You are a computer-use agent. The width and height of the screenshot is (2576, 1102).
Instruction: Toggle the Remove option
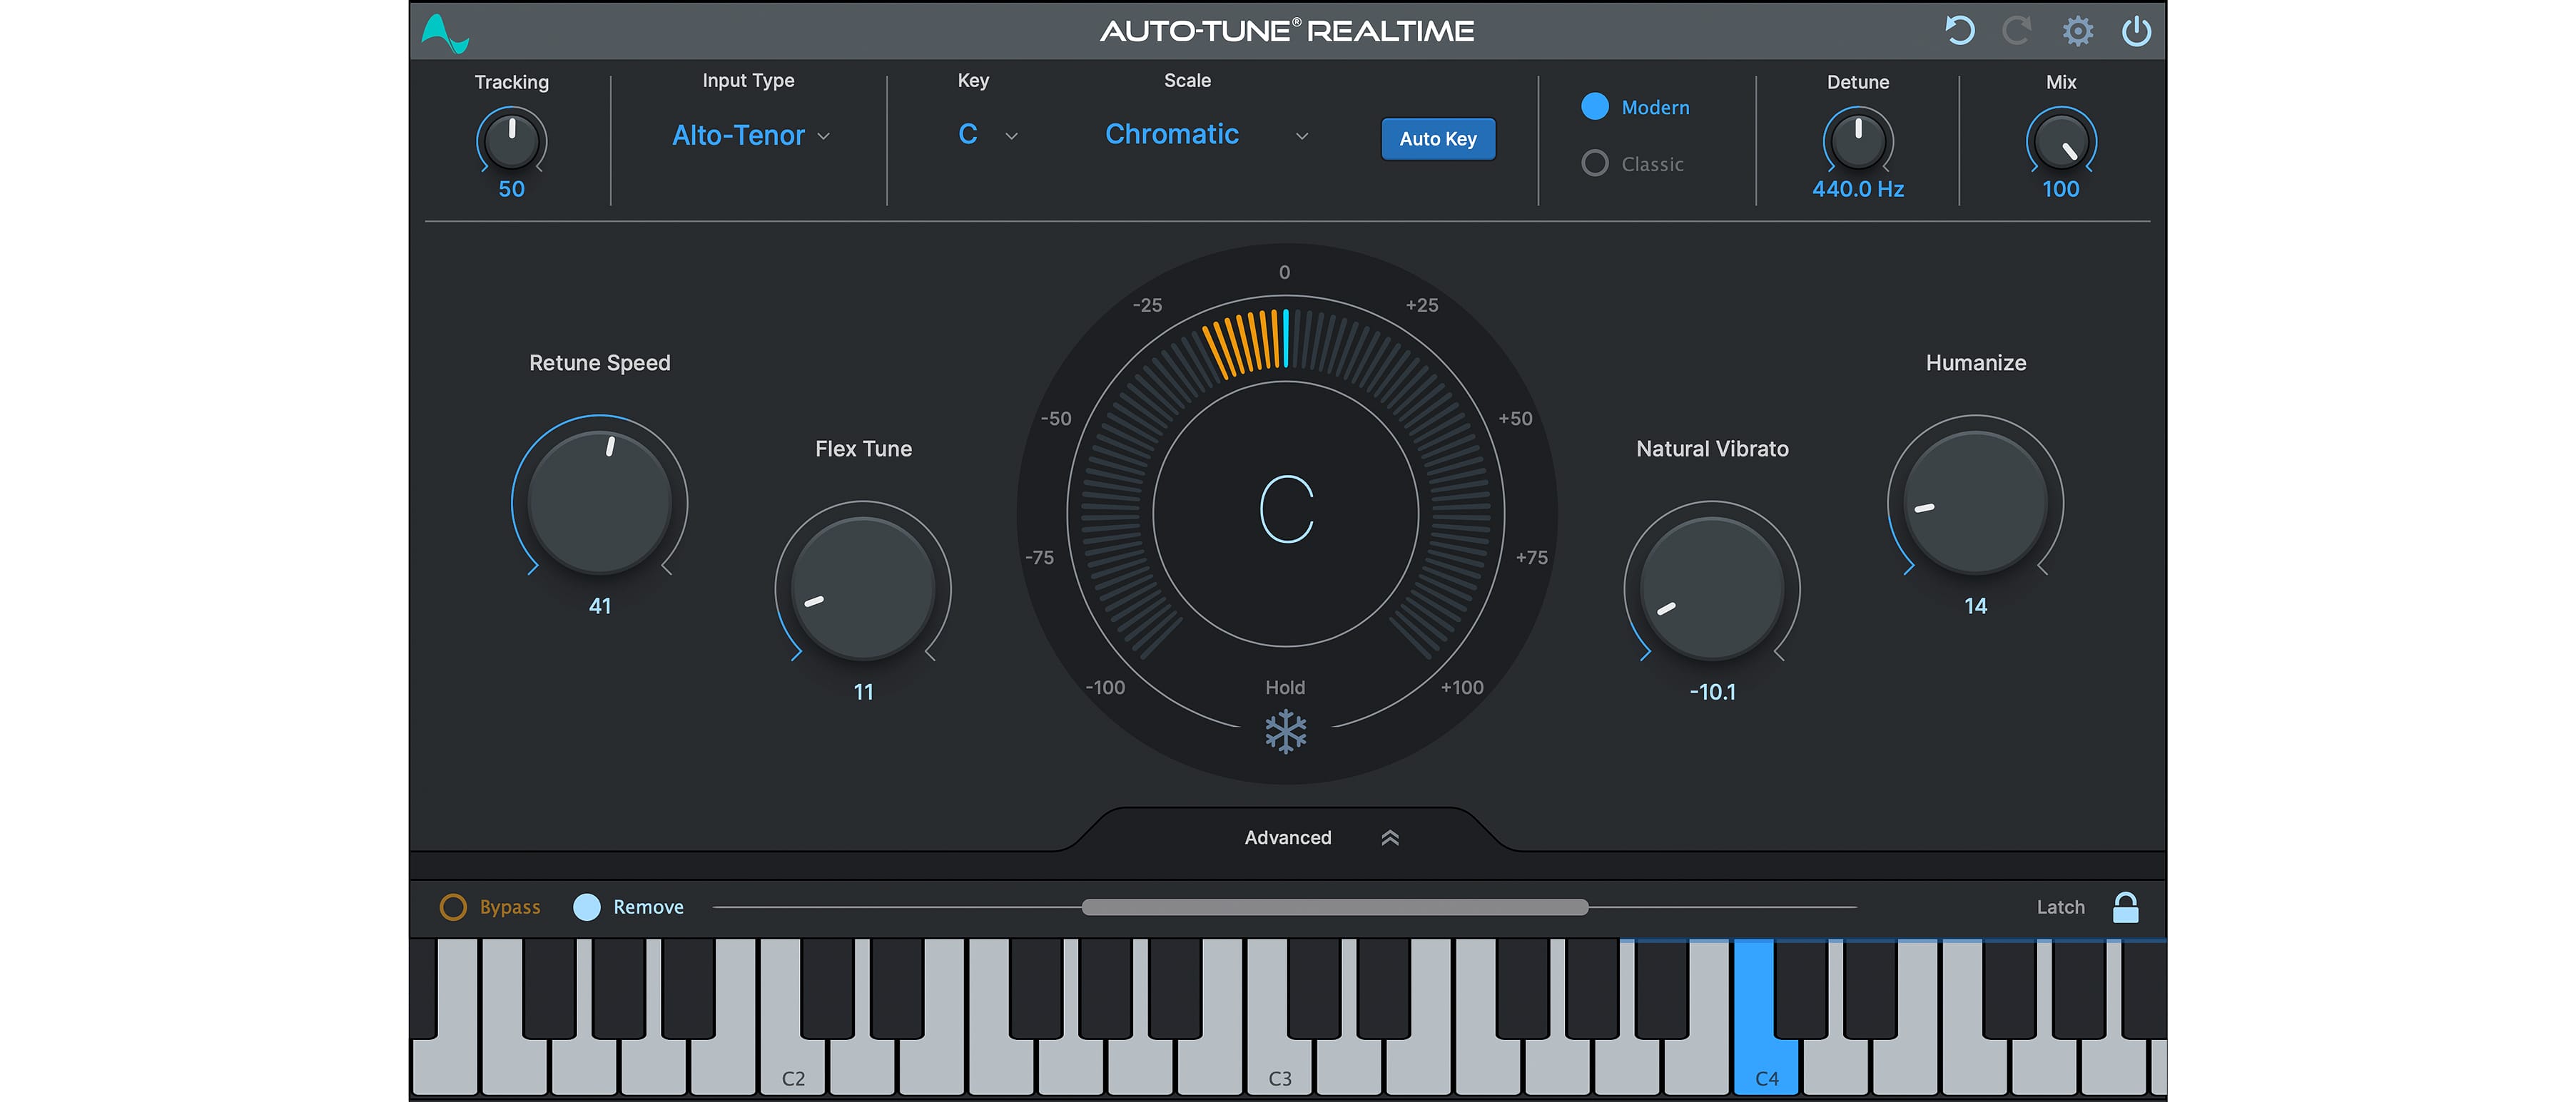(x=587, y=907)
